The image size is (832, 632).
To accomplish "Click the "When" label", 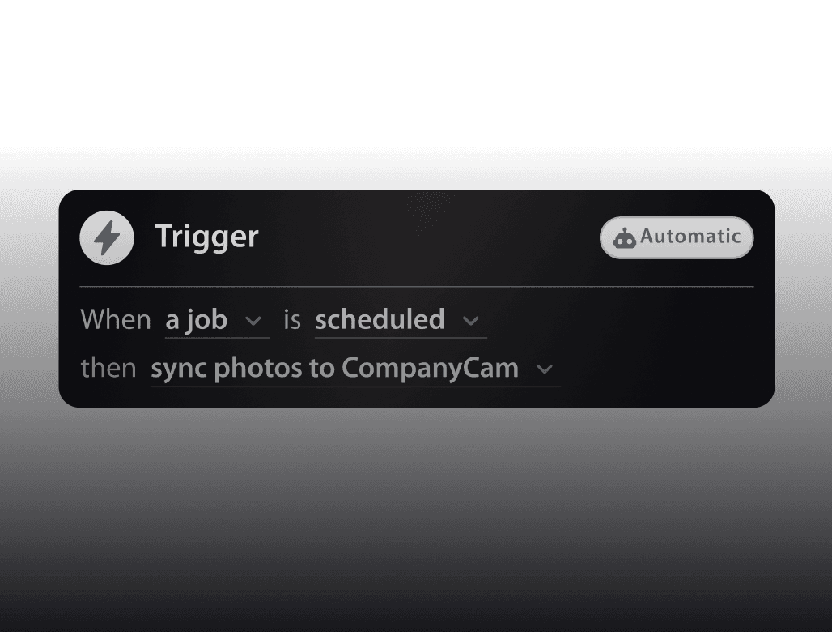I will coord(116,320).
